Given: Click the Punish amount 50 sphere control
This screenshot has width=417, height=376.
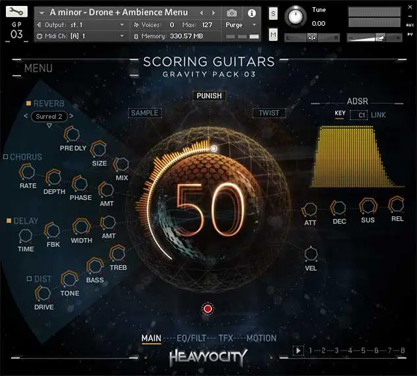Looking at the screenshot, I should (x=209, y=210).
